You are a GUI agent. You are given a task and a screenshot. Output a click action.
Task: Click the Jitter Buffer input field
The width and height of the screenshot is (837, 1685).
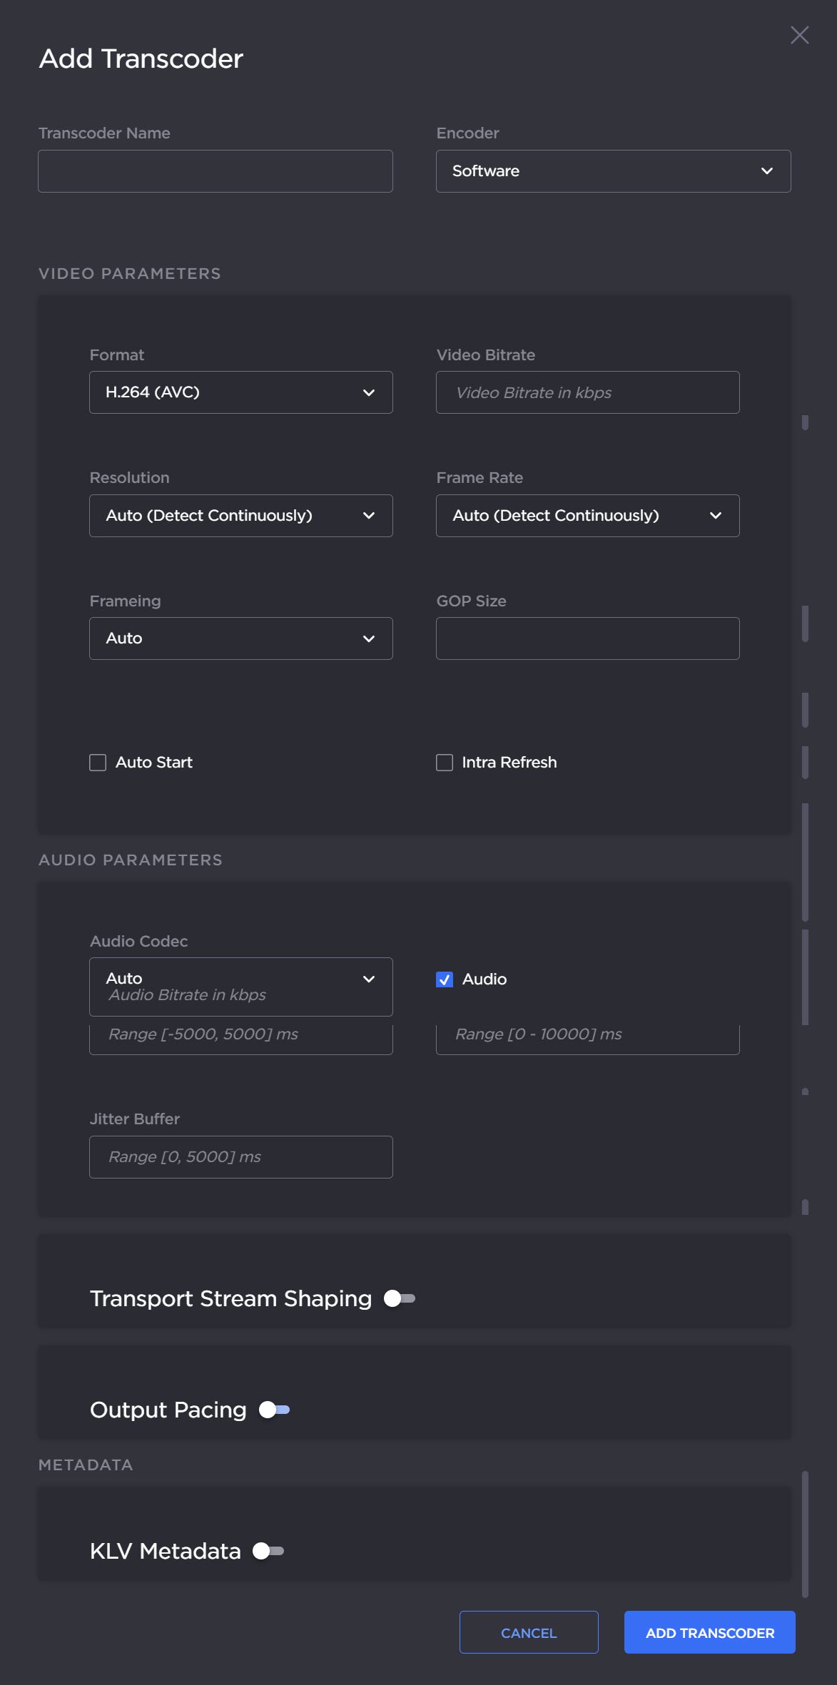[x=240, y=1157]
